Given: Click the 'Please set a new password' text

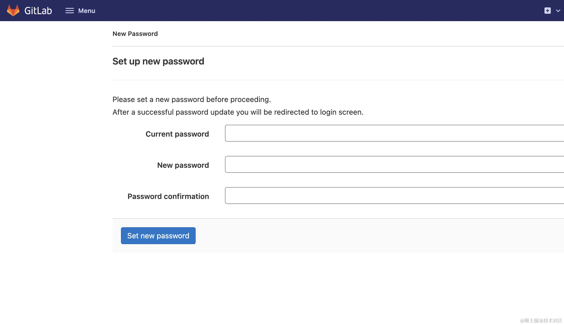Looking at the screenshot, I should tap(191, 99).
